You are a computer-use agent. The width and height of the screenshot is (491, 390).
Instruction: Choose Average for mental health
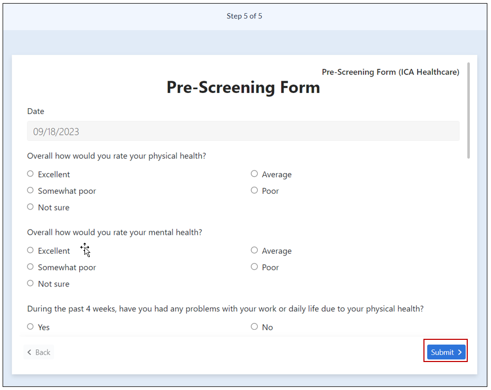tap(254, 250)
